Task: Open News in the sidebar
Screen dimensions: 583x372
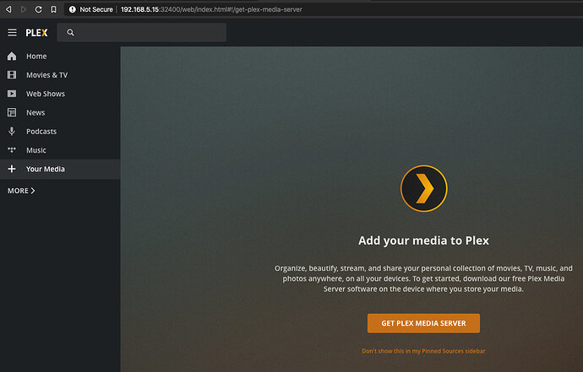Action: point(60,112)
